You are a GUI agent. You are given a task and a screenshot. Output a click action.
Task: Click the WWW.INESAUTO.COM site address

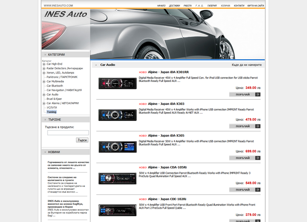[x=58, y=6]
